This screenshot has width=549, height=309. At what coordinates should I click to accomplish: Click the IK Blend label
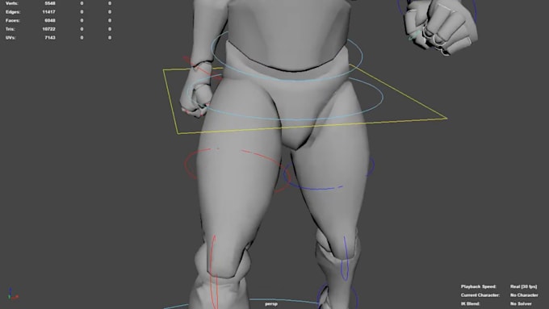(x=471, y=303)
